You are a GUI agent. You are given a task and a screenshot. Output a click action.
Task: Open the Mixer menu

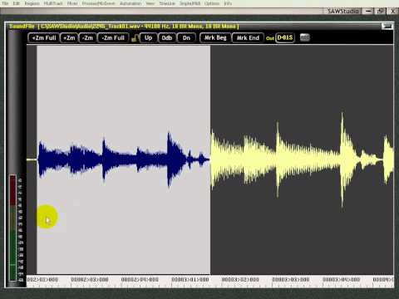pyautogui.click(x=72, y=3)
